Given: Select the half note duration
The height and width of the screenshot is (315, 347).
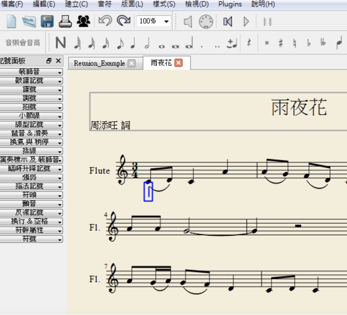Looking at the screenshot, I should [x=147, y=43].
